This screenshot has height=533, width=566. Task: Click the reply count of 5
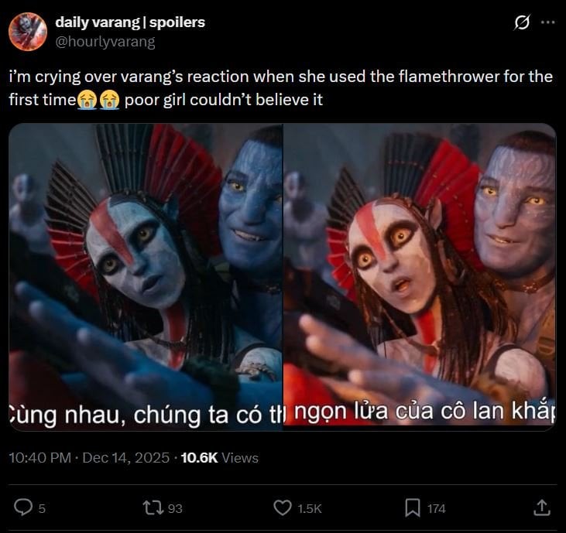pyautogui.click(x=42, y=508)
